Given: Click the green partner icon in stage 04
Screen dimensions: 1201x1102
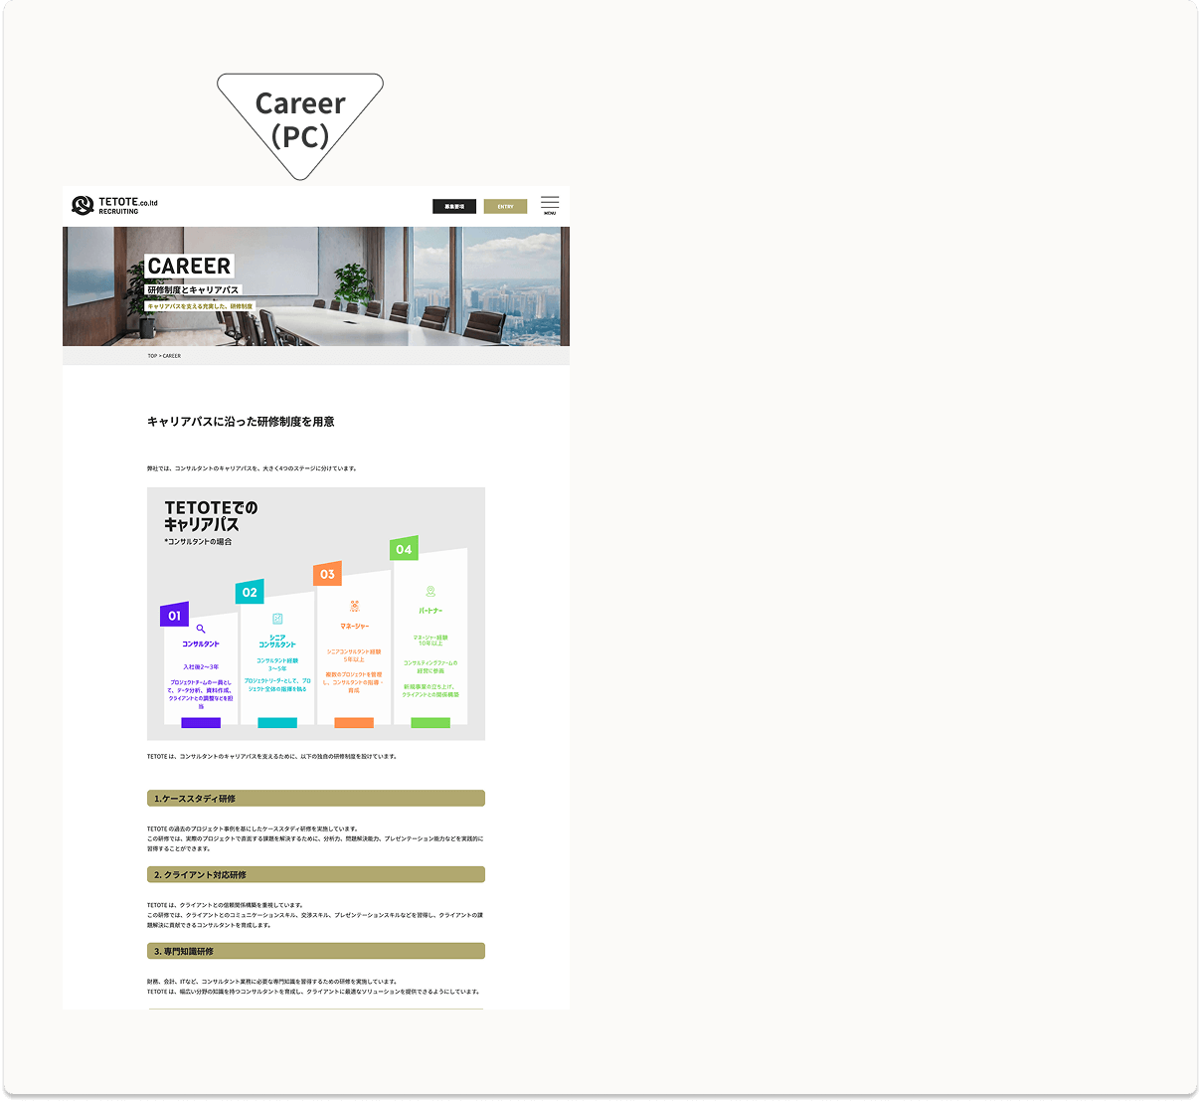Looking at the screenshot, I should [430, 592].
